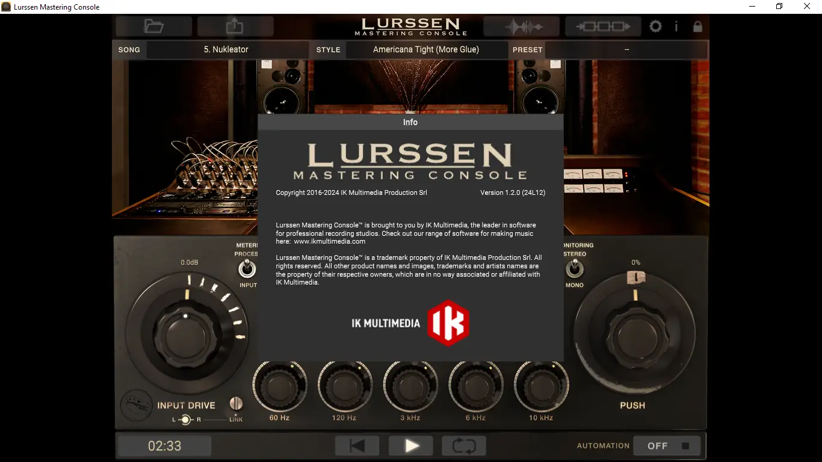Click the info 'i' icon
Viewport: 822px width, 462px height.
[x=676, y=26]
